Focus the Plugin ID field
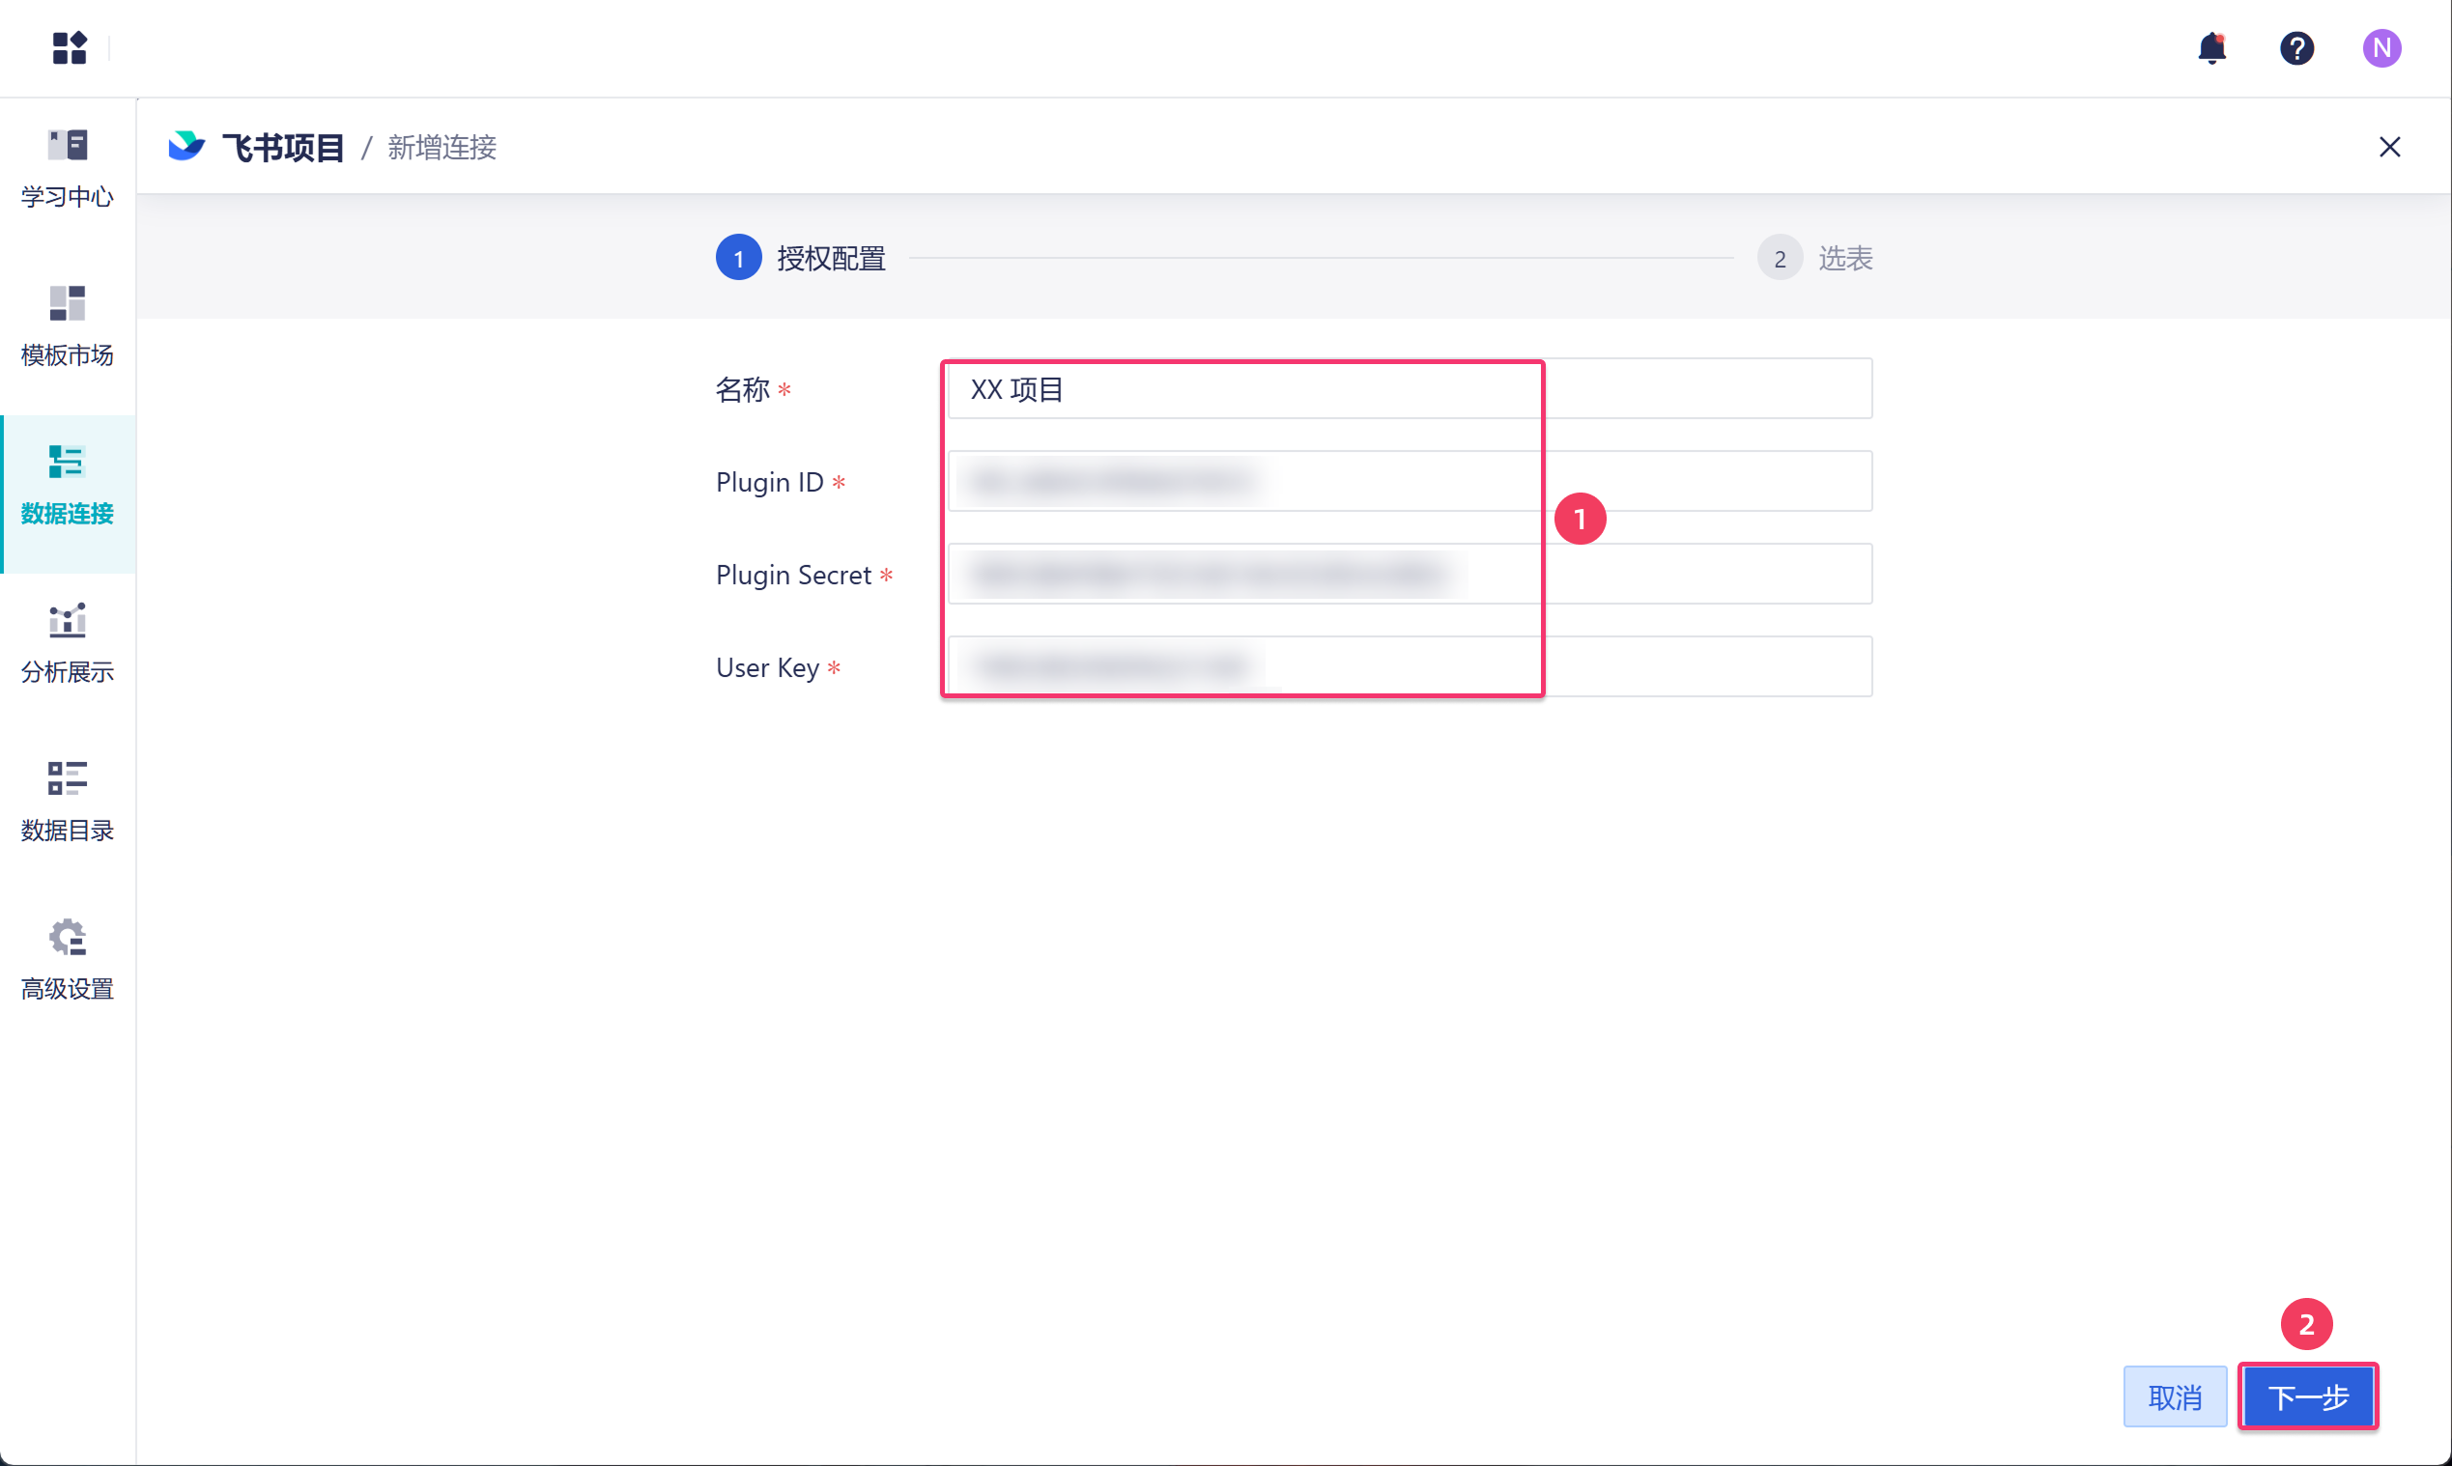This screenshot has height=1466, width=2452. 1409,481
